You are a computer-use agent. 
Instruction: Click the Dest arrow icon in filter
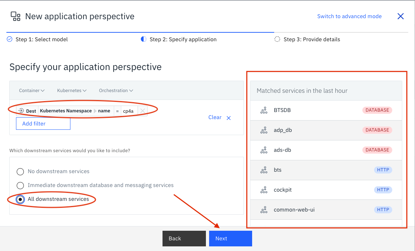21,111
